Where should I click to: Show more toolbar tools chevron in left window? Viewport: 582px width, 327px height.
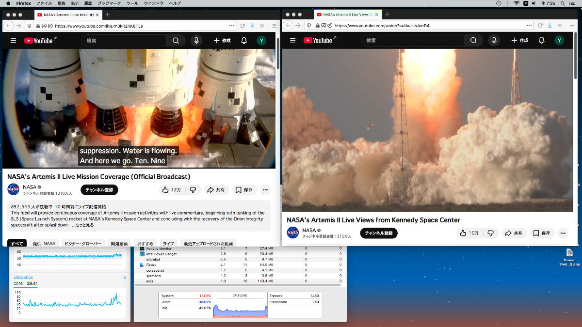(261, 26)
